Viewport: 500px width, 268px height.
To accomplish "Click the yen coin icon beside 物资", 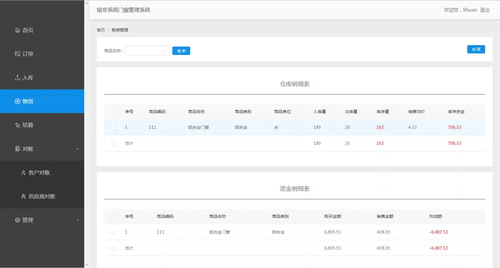I will pyautogui.click(x=18, y=101).
